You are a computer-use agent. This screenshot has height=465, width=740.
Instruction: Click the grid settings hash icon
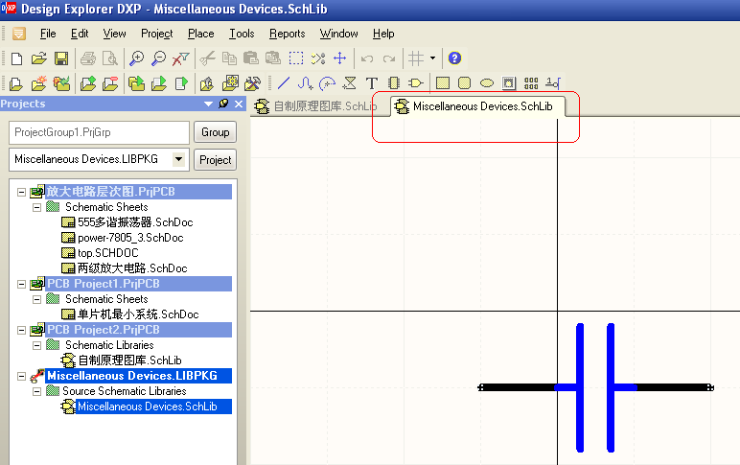tap(416, 58)
